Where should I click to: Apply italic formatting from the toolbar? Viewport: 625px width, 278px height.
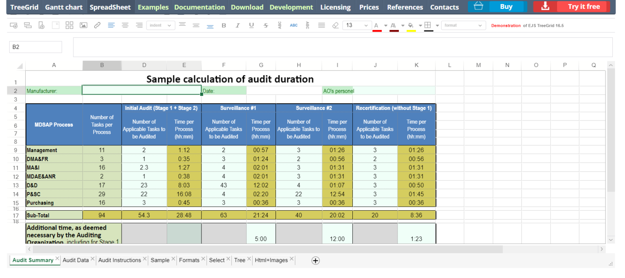click(x=238, y=25)
